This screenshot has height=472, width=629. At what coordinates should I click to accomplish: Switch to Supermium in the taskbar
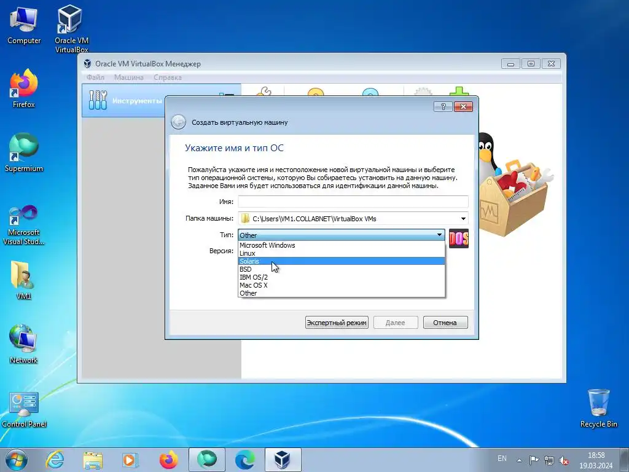[x=207, y=460]
